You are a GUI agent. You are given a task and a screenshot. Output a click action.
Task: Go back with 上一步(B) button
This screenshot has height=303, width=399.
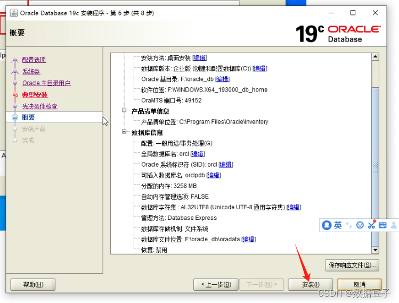216,284
